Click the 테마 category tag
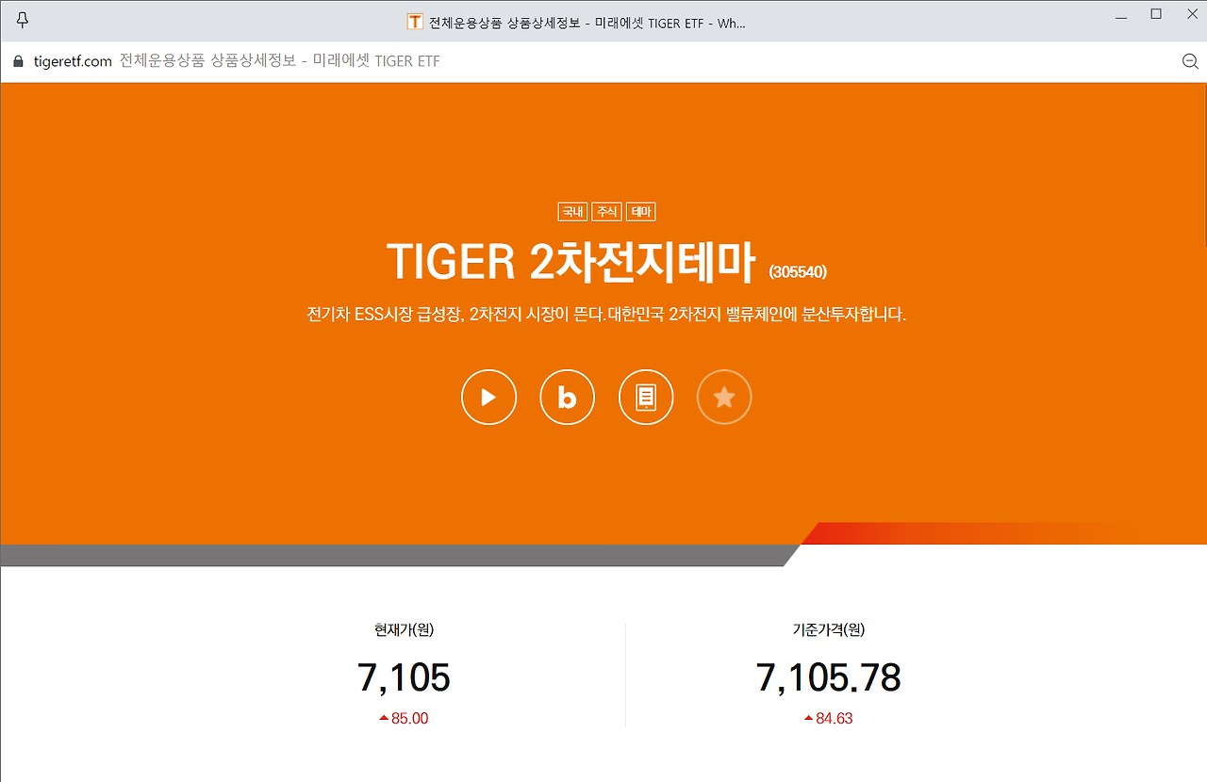 [640, 212]
